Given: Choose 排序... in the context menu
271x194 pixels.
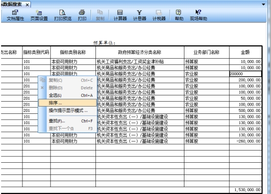Looking at the screenshot, I should pos(68,103).
